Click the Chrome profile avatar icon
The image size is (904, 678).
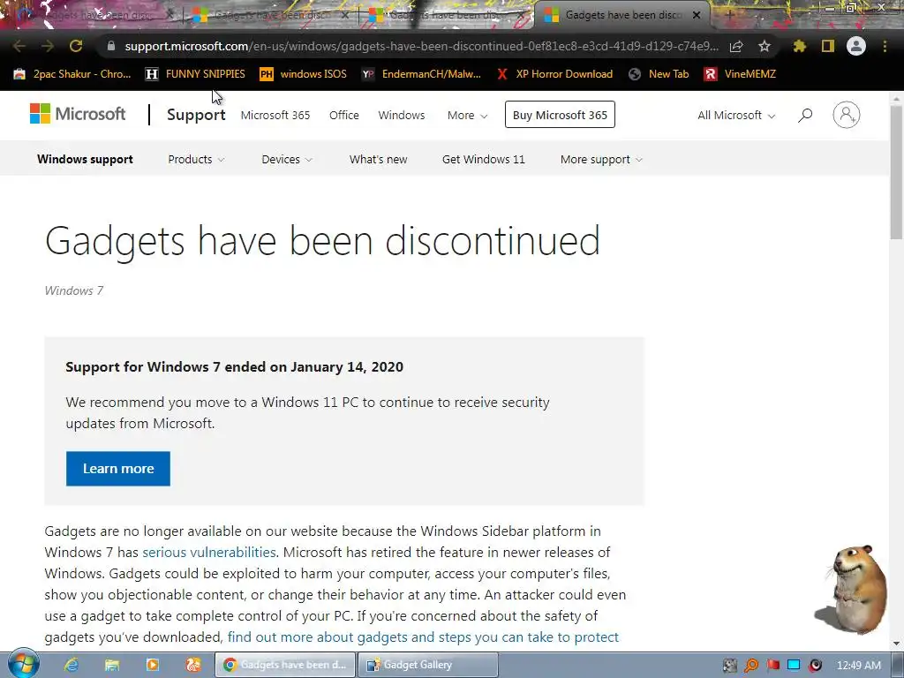[856, 46]
